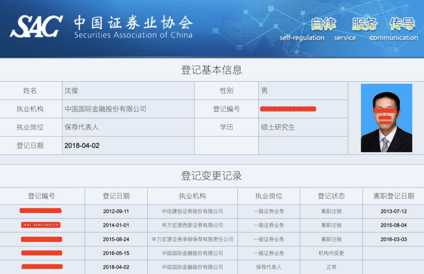Image resolution: width=424 pixels, height=274 pixels.
Task: Select 离职注销 in the 2014-01-01 row
Action: click(x=331, y=225)
